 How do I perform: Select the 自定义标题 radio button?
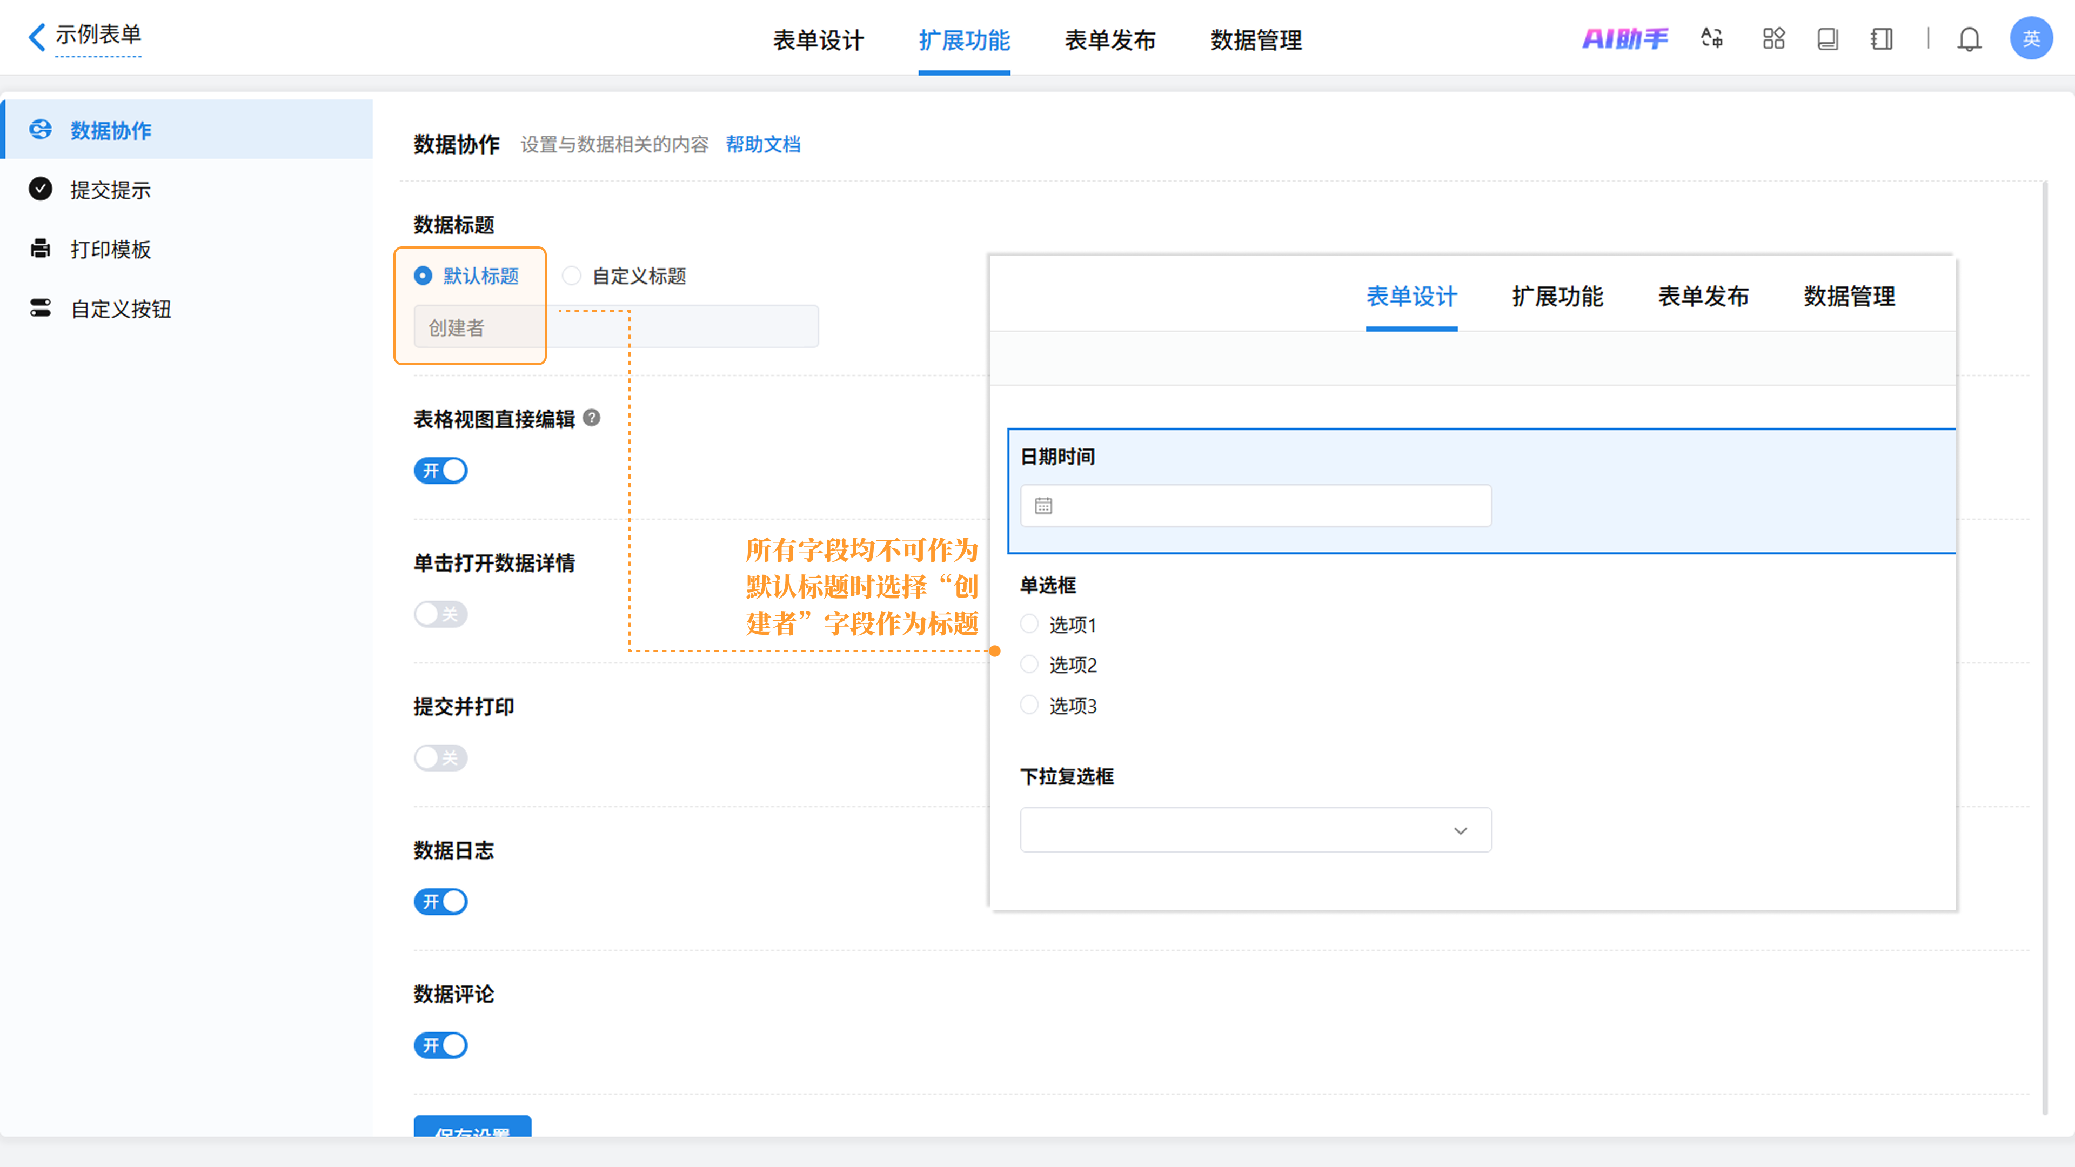pos(571,276)
